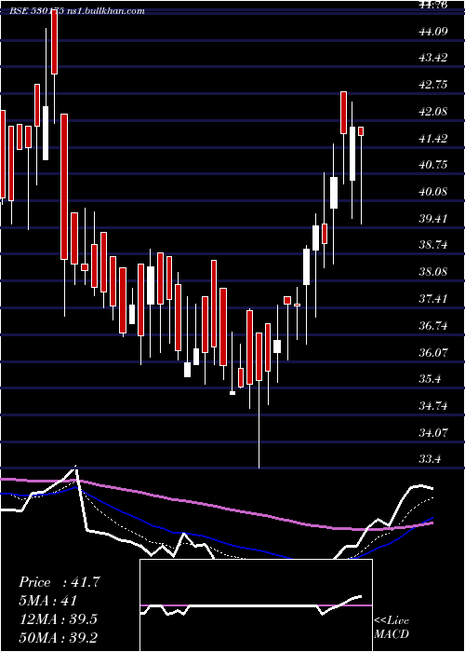Image resolution: width=465 pixels, height=652 pixels.
Task: Click the Price : 41.7 readout
Action: click(x=59, y=582)
